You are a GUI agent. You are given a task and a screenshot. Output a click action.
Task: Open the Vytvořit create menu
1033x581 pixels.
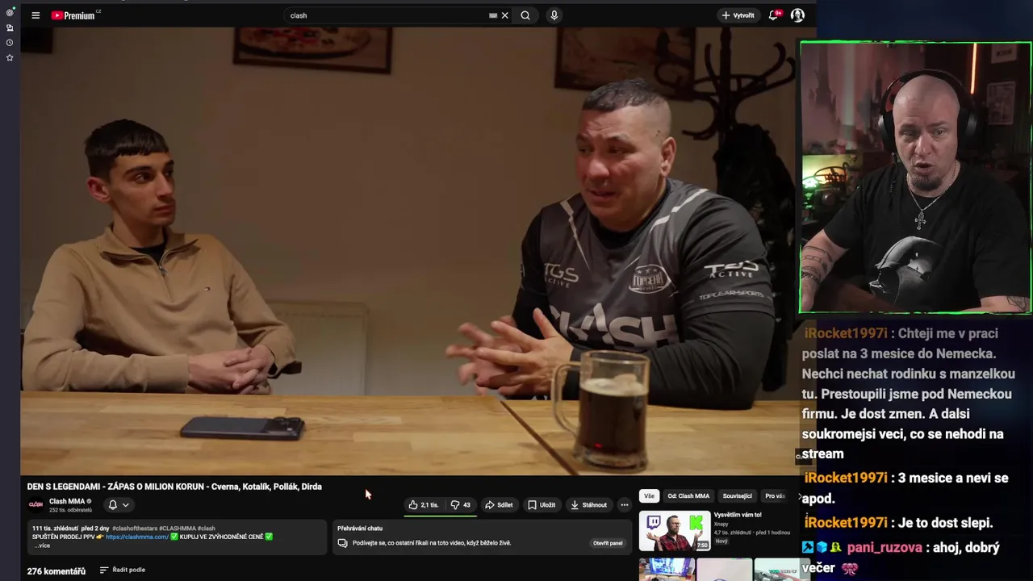click(x=738, y=15)
